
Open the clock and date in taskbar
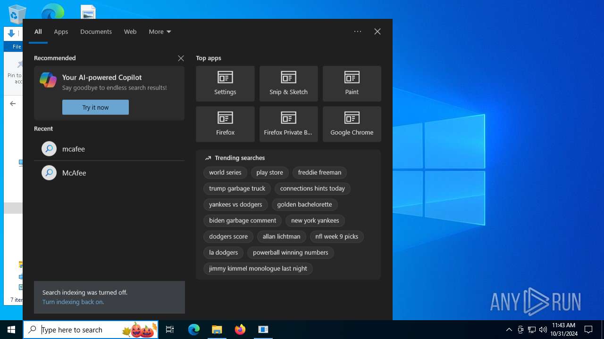[x=563, y=330]
